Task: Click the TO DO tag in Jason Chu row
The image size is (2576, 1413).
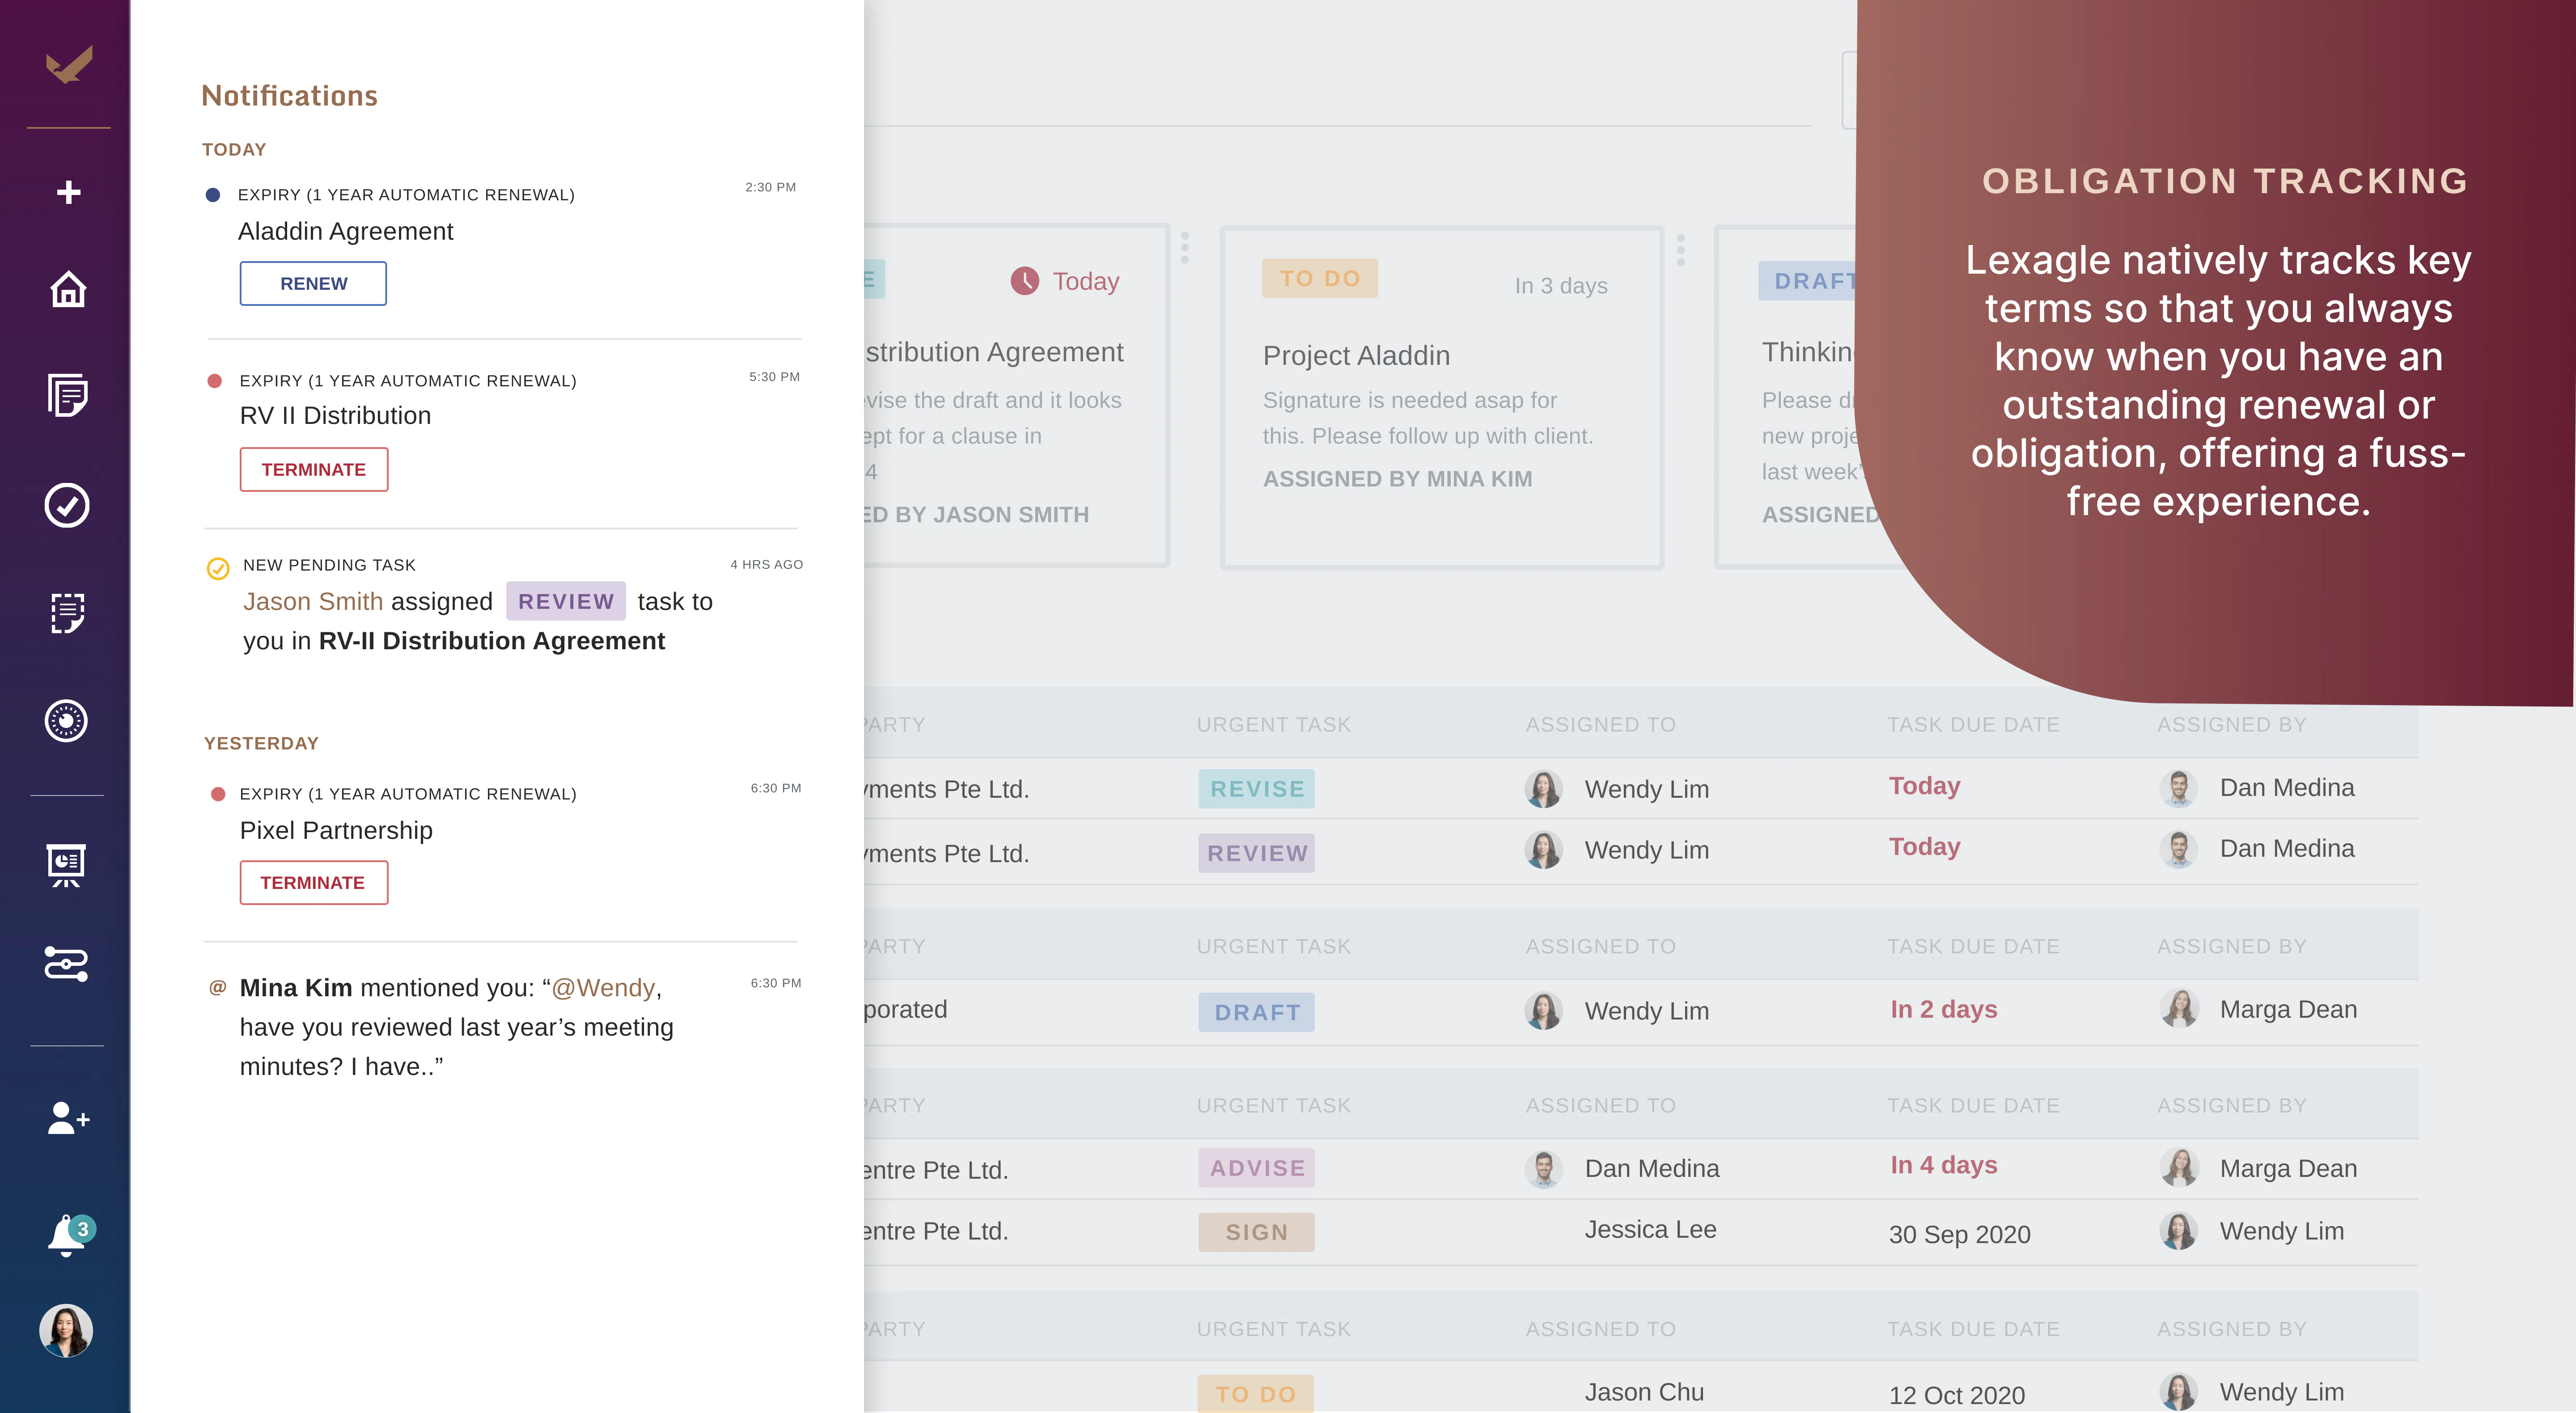Action: coord(1256,1394)
